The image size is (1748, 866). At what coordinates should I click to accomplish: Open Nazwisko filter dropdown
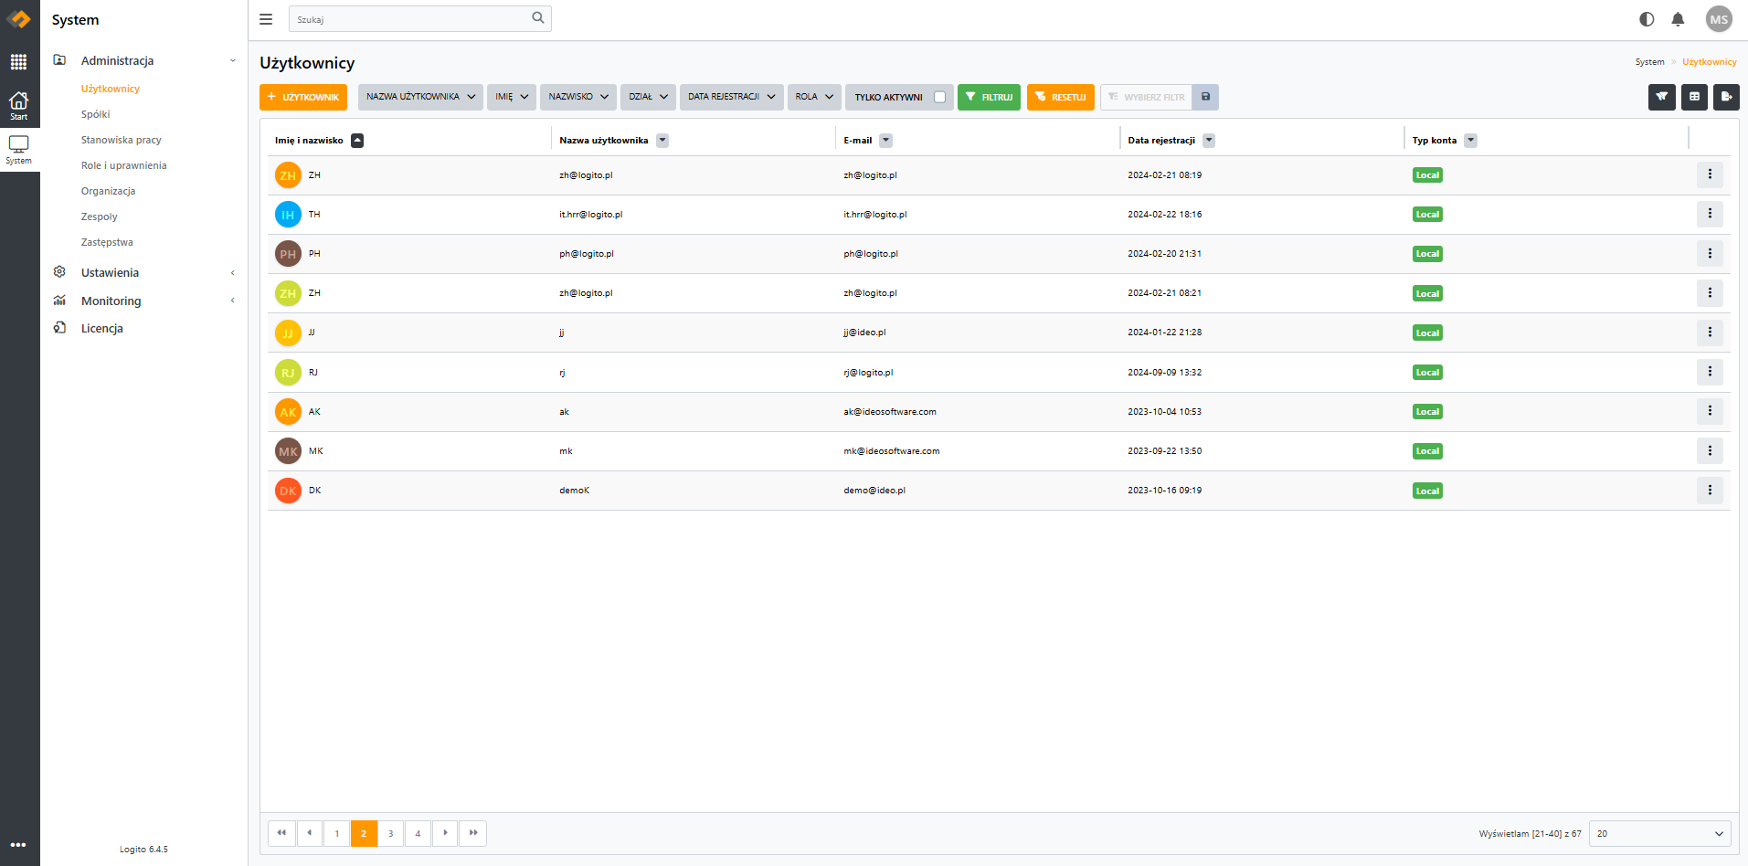pyautogui.click(x=578, y=97)
